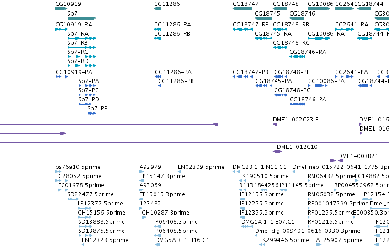Click the Sp7-PA label
This screenshot has width=389, height=247.
[89, 81]
